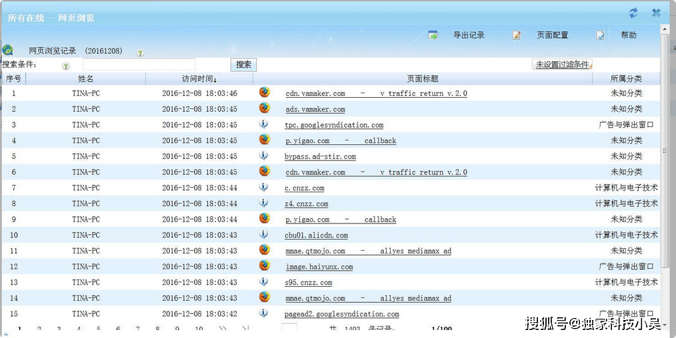Click the info icon beside bypass.ad-stir.com
The image size is (676, 338).
(263, 155)
